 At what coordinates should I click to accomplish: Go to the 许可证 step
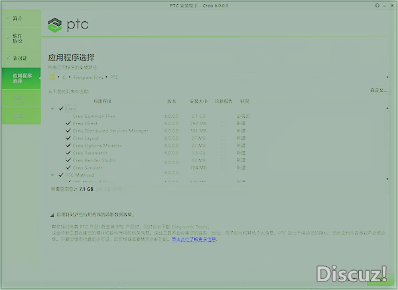(21, 58)
